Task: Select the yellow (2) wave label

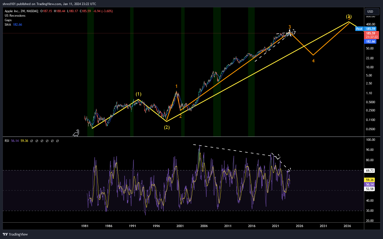Action: (167, 127)
